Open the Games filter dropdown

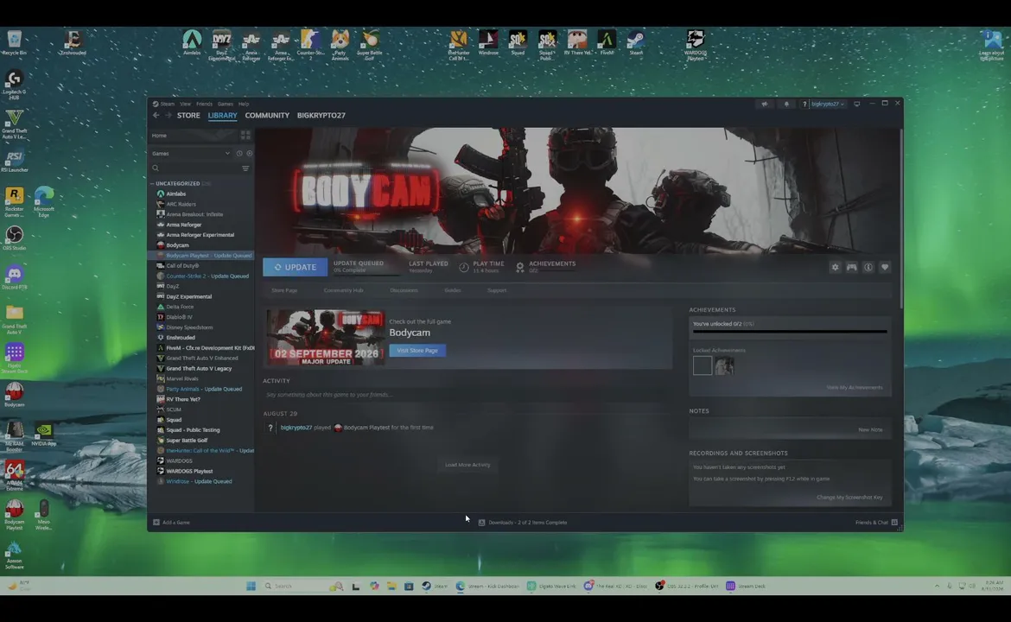191,154
